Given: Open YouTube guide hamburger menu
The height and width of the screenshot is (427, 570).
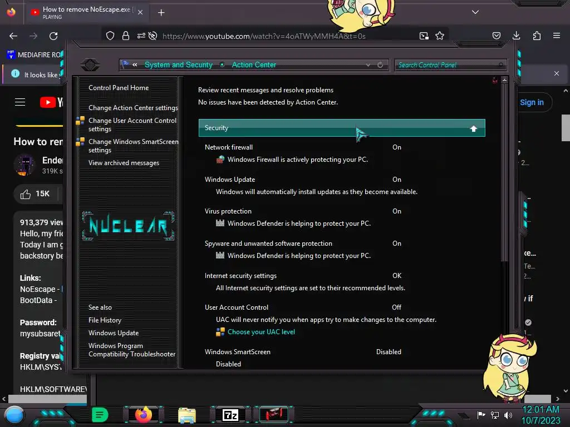Looking at the screenshot, I should point(20,102).
